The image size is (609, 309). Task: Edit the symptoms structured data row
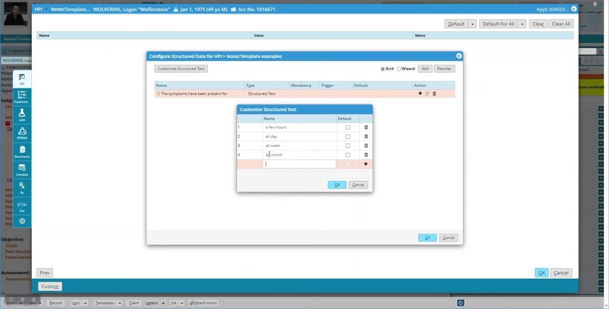pyautogui.click(x=427, y=94)
